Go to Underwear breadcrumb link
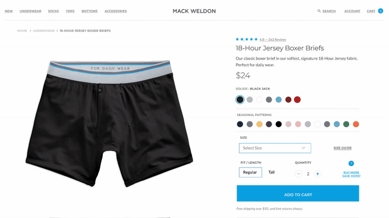The height and width of the screenshot is (218, 389). (x=44, y=31)
